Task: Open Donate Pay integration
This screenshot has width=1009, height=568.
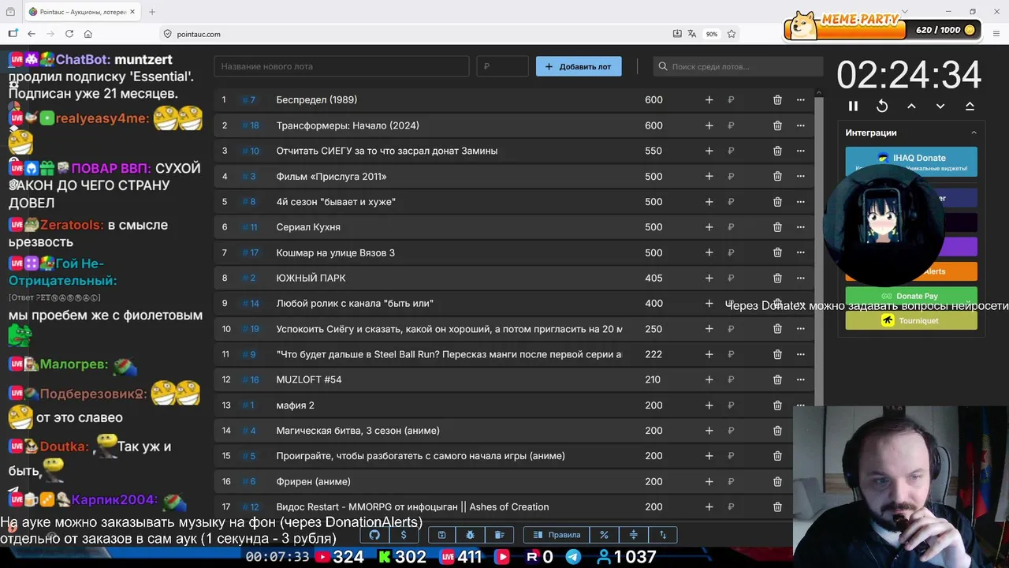Action: (x=911, y=296)
